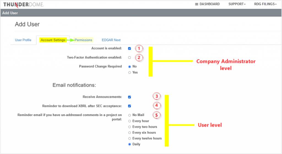This screenshot has height=154, width=282.
Task: Enable Two-Factor Authentication checkbox
Action: coord(129,58)
